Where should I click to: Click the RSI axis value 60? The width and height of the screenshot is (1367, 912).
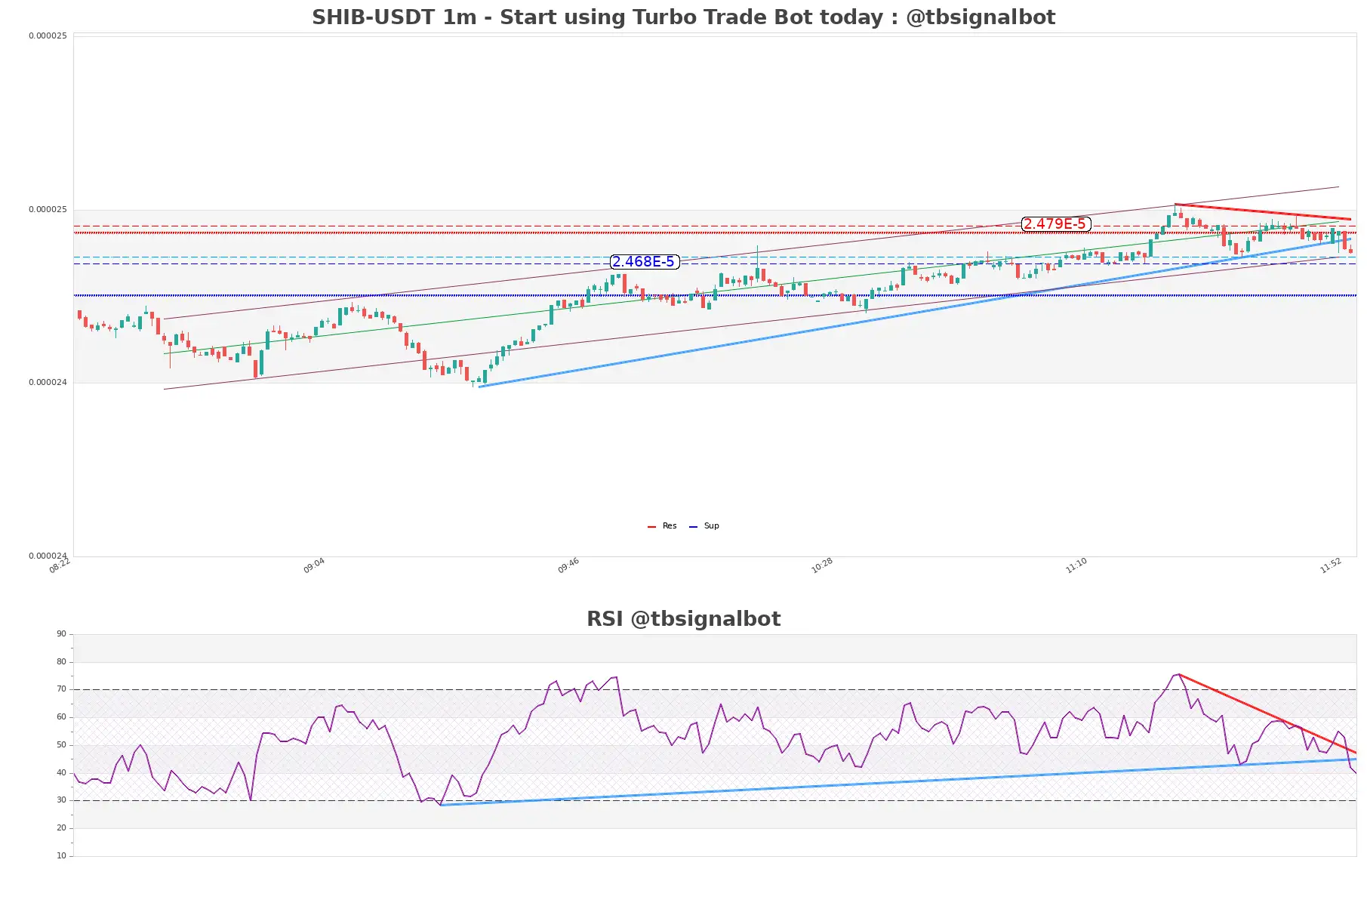coord(61,717)
